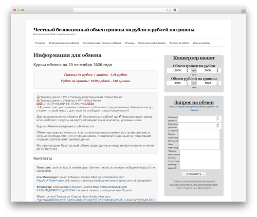This screenshot has height=217, width=257.
Task: Click the browser address bar
Action: 122,10
